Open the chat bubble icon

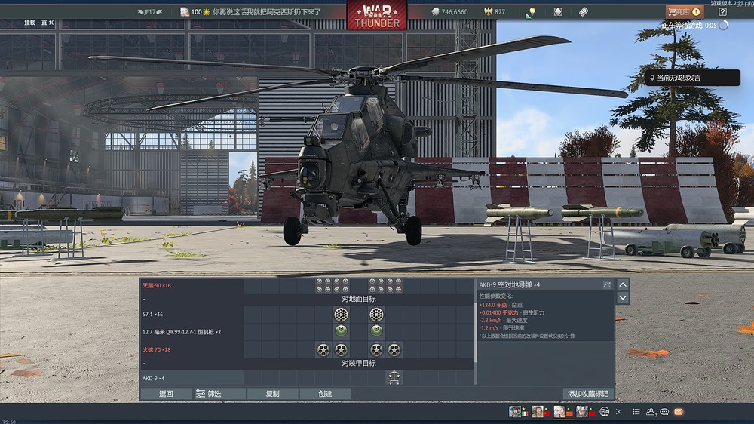664,411
